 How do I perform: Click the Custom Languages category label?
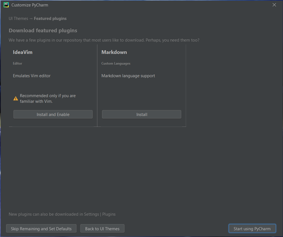click(116, 63)
